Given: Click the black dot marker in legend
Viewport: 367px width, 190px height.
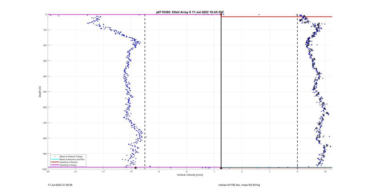Looking at the screenshot, I should click(55, 157).
